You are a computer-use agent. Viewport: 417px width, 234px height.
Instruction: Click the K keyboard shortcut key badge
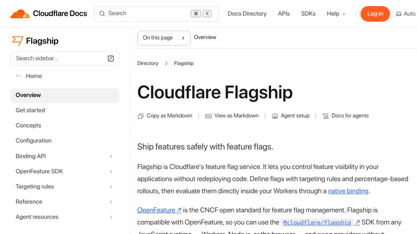[x=207, y=13]
